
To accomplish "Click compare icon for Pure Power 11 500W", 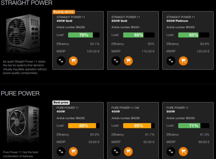I will coord(171,151).
